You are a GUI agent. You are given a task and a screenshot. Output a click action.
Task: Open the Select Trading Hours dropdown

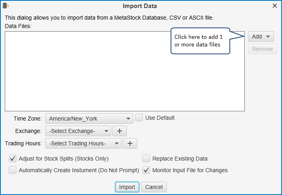click(x=83, y=143)
